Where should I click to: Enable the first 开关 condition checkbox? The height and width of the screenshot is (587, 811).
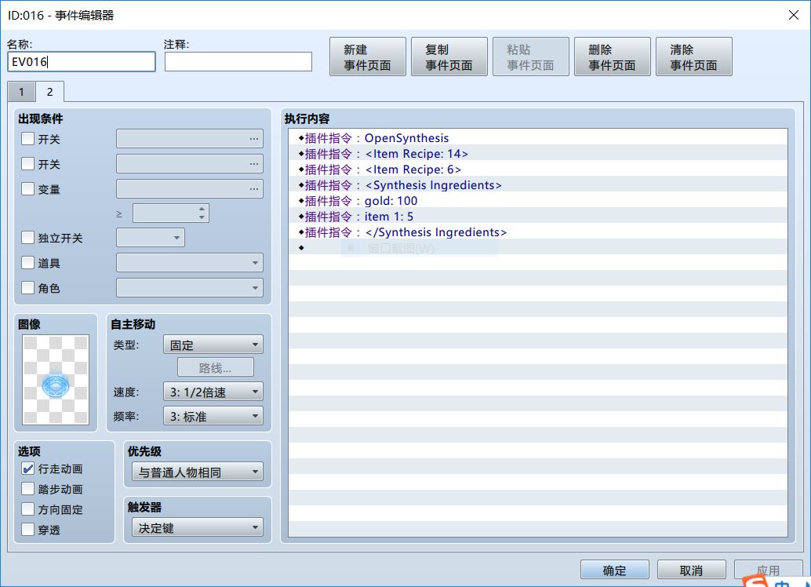[x=28, y=139]
